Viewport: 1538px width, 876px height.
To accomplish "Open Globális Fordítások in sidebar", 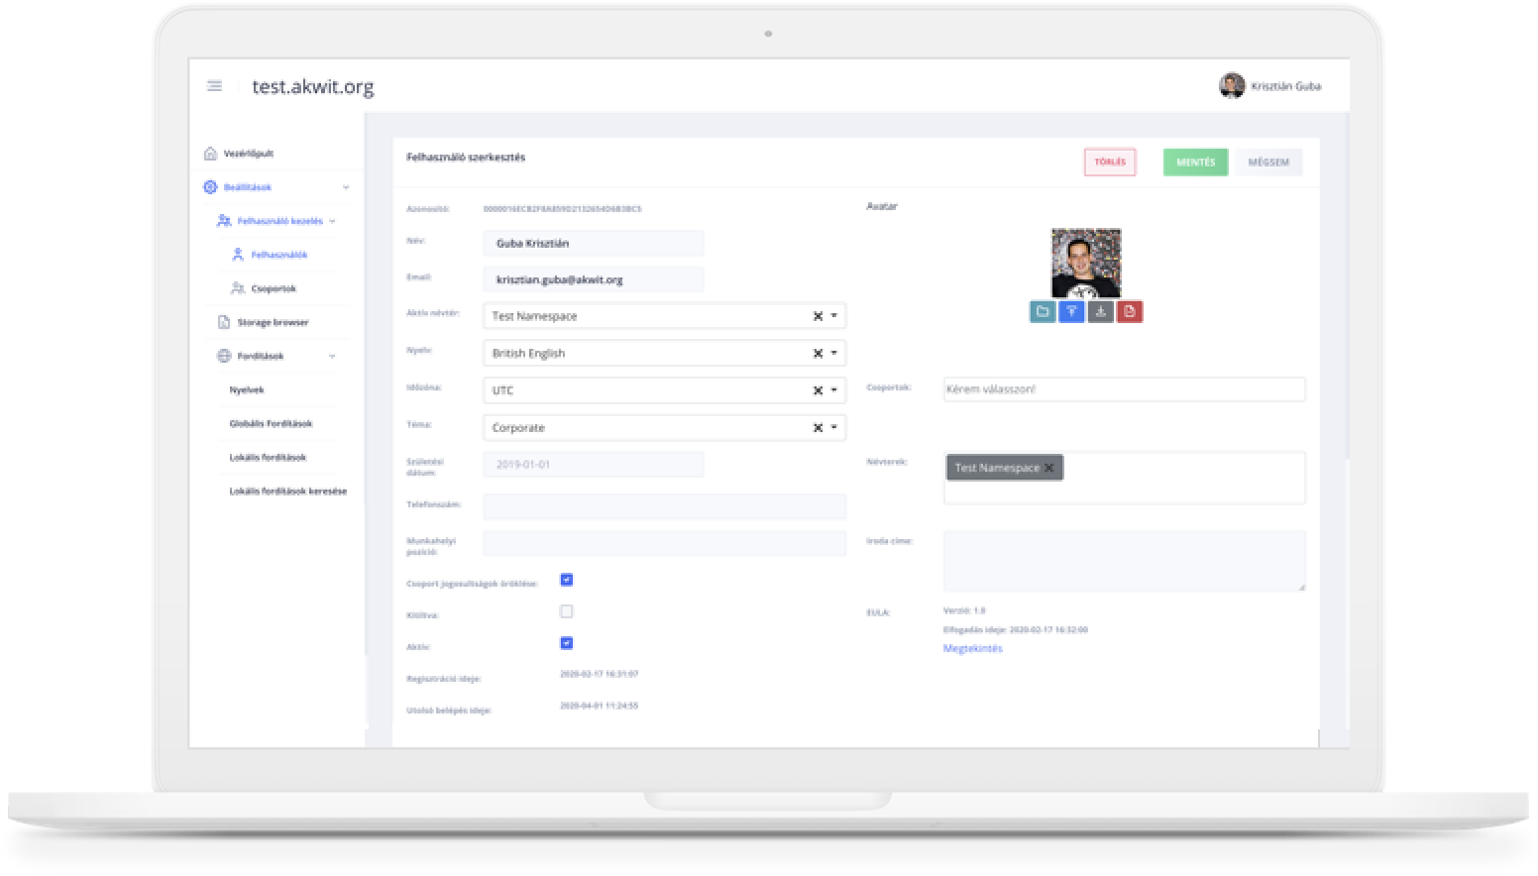I will click(271, 423).
